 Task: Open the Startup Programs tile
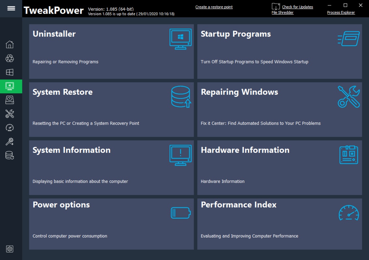pyautogui.click(x=279, y=51)
